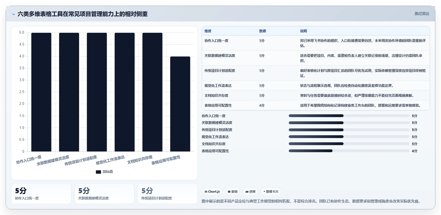
Task: Open the 协作入口统一度 data card
Action: (41, 193)
